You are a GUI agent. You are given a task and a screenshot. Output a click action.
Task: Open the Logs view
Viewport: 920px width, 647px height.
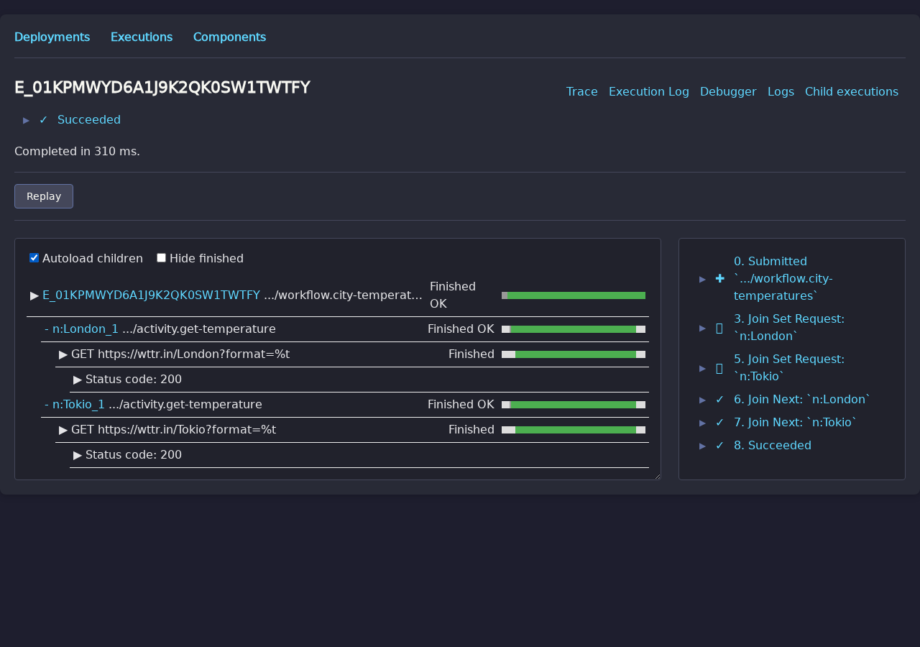[781, 91]
